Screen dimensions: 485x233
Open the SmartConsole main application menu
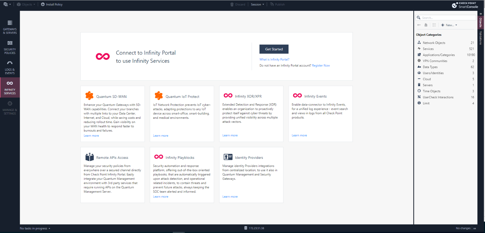7,4
